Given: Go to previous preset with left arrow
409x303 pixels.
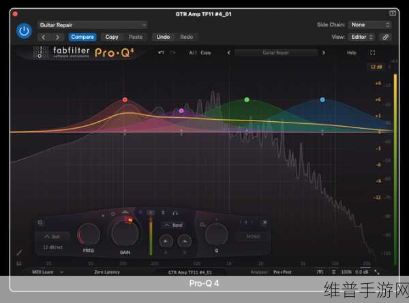Looking at the screenshot, I should (x=44, y=37).
